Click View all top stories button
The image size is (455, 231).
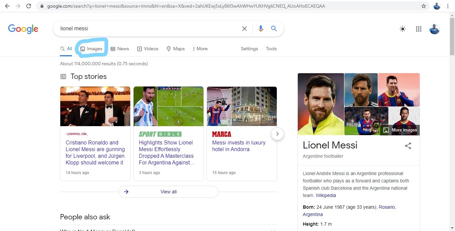[x=169, y=192]
